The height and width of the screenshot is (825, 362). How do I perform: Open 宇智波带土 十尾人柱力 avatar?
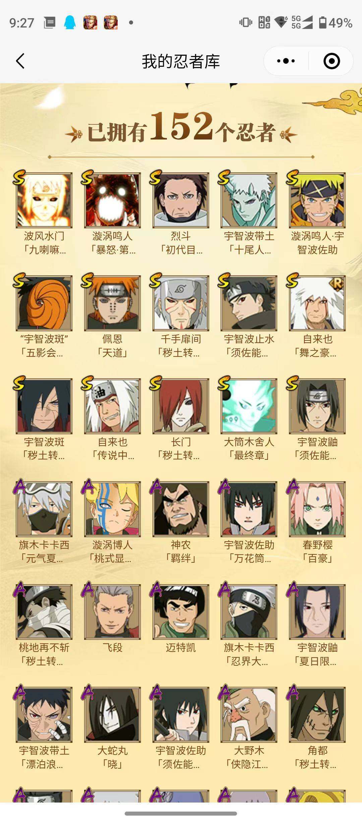tap(249, 200)
